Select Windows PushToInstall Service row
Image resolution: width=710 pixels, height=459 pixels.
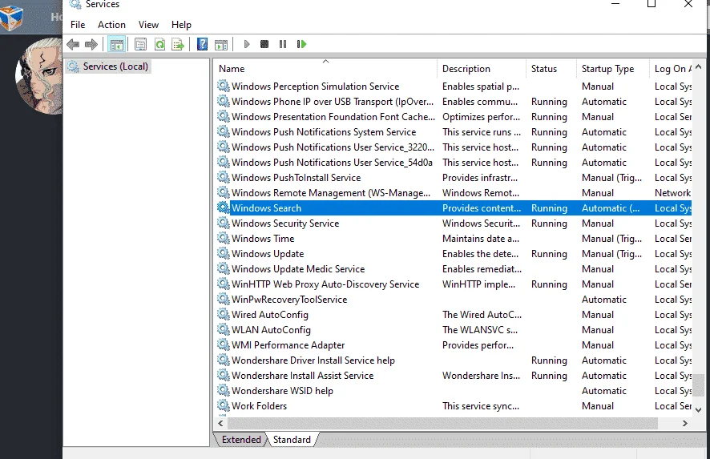(x=454, y=178)
